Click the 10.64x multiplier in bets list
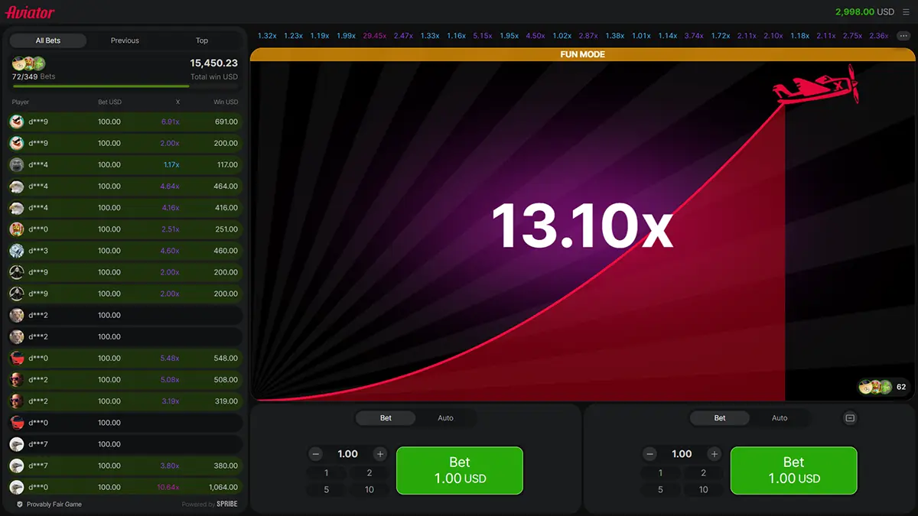 168,487
